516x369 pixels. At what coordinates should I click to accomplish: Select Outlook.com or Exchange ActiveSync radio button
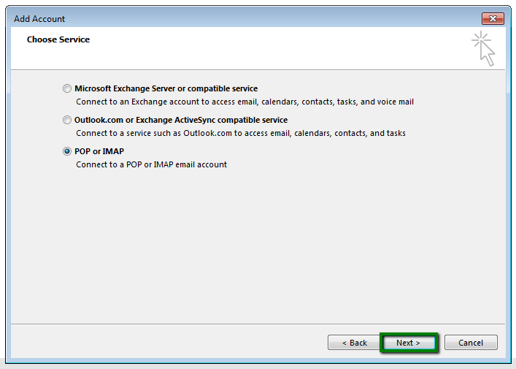coord(67,120)
